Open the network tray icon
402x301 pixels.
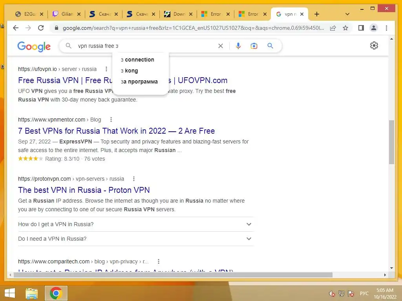(341, 294)
